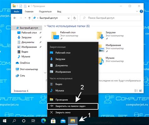Open Cortana circle icon on the taskbar
Screen dimensions: 149x125
24,121
